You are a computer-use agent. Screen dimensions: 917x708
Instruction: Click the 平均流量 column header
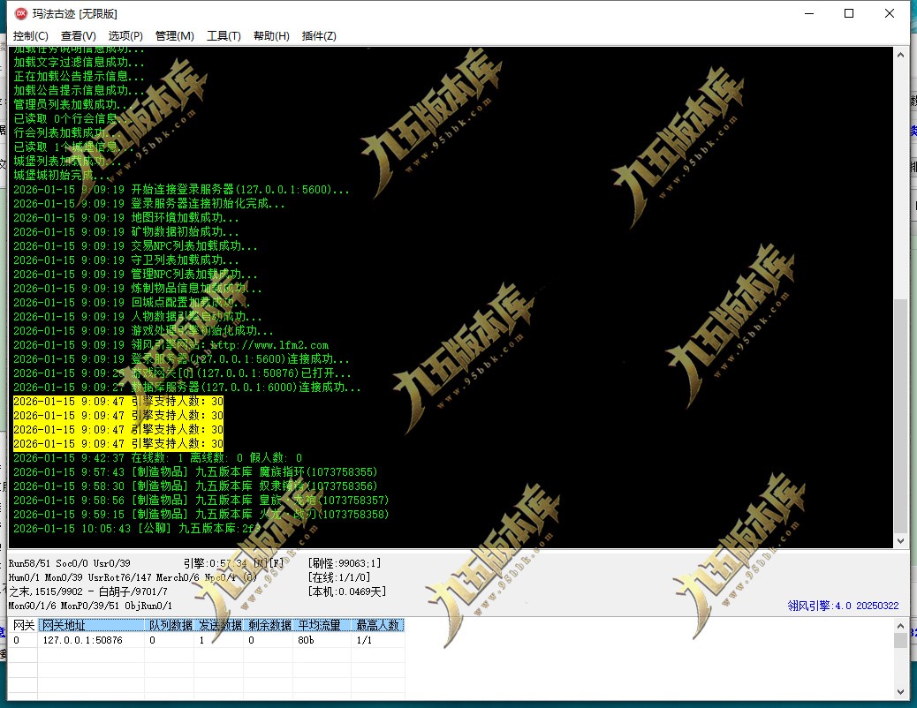[x=322, y=625]
